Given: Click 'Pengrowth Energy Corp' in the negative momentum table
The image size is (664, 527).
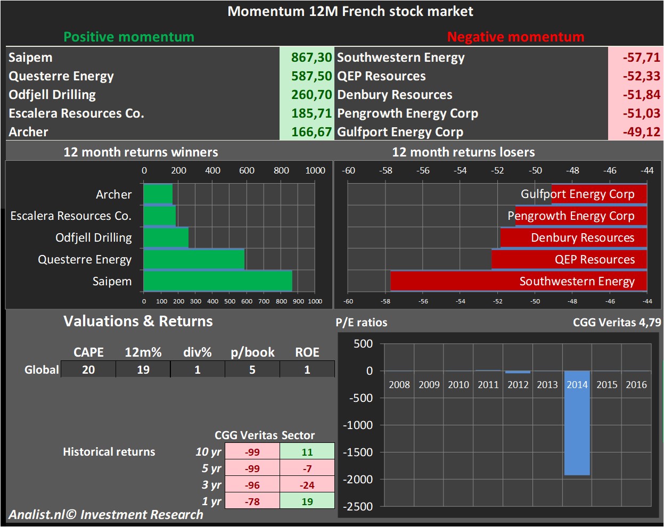Looking at the screenshot, I should point(407,113).
